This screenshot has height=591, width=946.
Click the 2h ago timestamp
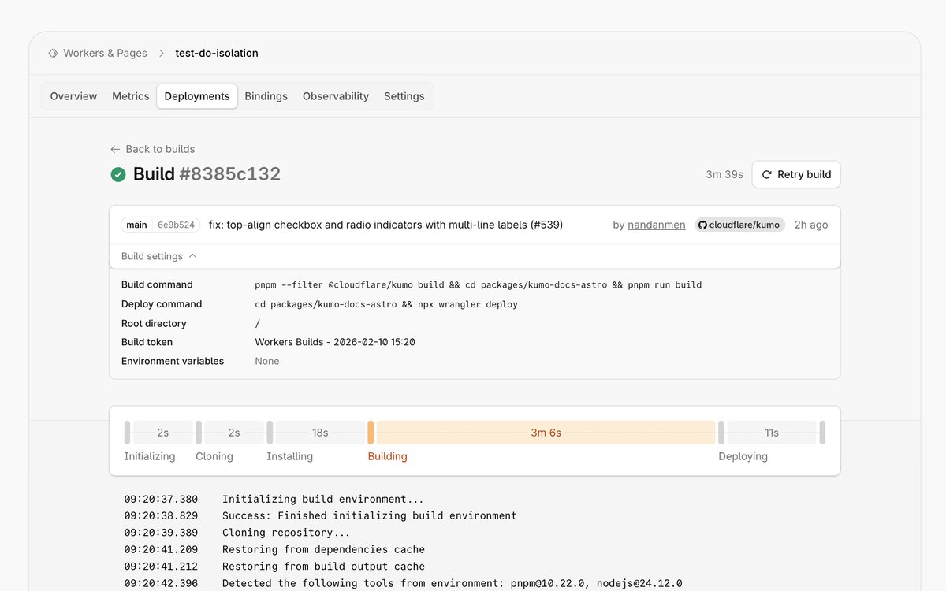811,225
